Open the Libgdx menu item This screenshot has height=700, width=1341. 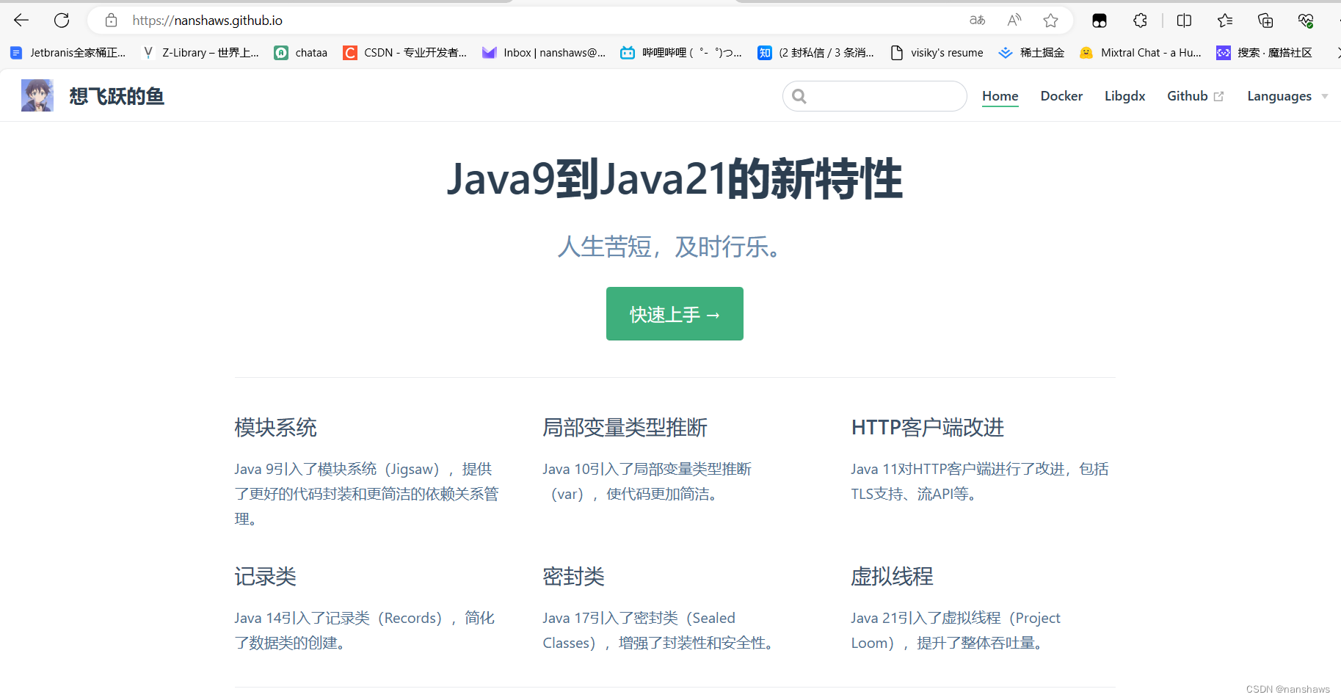click(1124, 95)
